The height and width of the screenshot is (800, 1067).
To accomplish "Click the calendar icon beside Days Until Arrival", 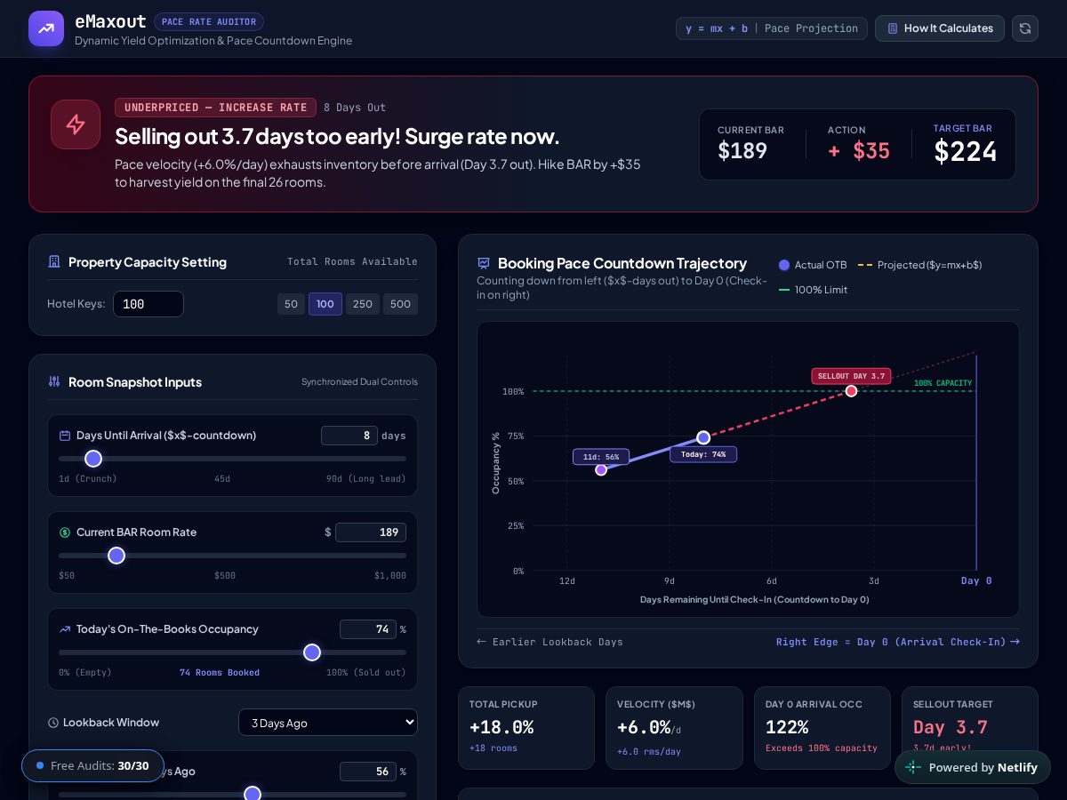I will click(65, 436).
